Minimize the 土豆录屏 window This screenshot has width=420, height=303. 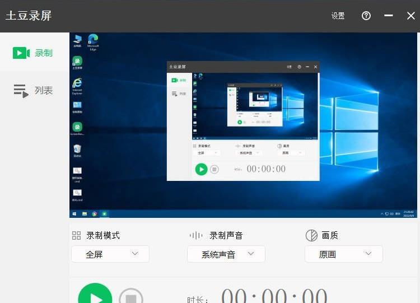point(389,16)
